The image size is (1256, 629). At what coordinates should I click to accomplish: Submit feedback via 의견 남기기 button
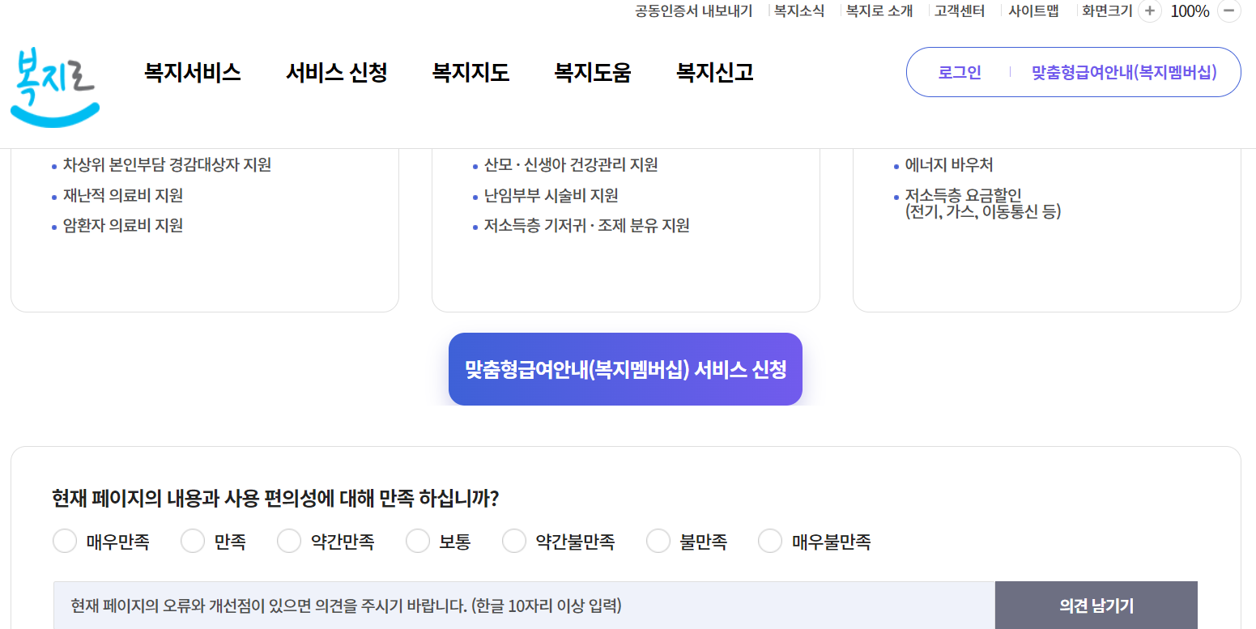(x=1096, y=605)
